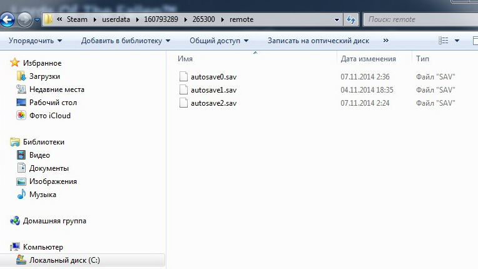Select the autosave0.sav file
The image size is (478, 269).
[x=213, y=76]
